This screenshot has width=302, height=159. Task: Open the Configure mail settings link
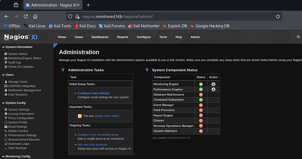[x=93, y=93]
